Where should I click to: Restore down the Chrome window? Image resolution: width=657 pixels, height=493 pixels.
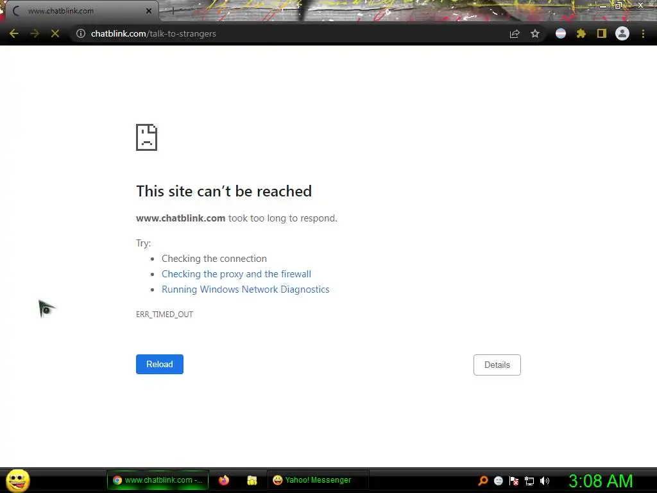(x=618, y=6)
